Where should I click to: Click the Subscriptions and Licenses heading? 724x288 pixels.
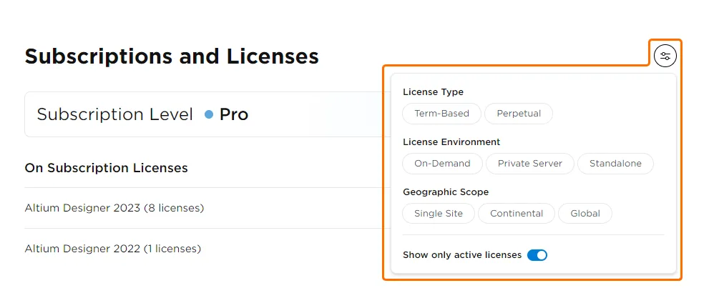(x=172, y=56)
